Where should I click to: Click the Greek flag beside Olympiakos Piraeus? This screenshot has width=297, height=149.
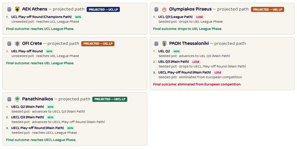point(156,9)
